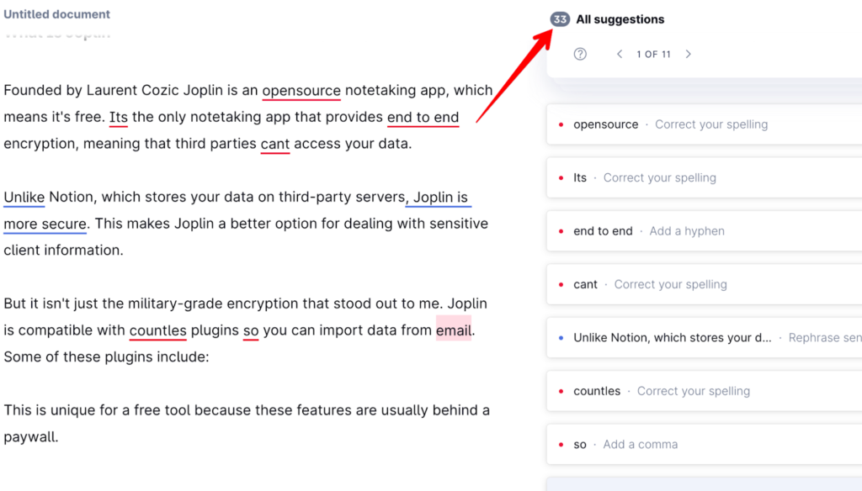Click the "33" suggestion count badge
862x491 pixels.
[559, 18]
